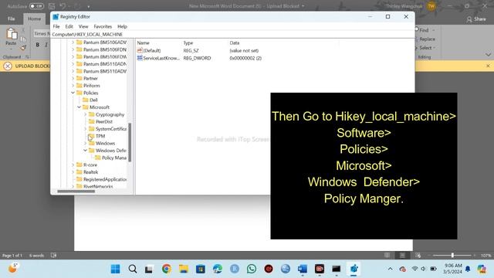The height and width of the screenshot is (278, 494).
Task: Collapse the Policies registry key
Action: tap(73, 93)
